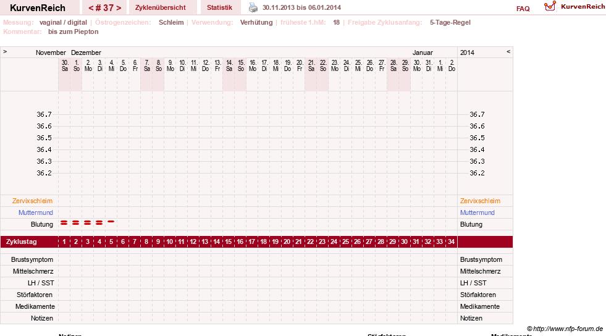Click bleeding mark on cycle day 2
This screenshot has height=336, width=606.
point(76,223)
